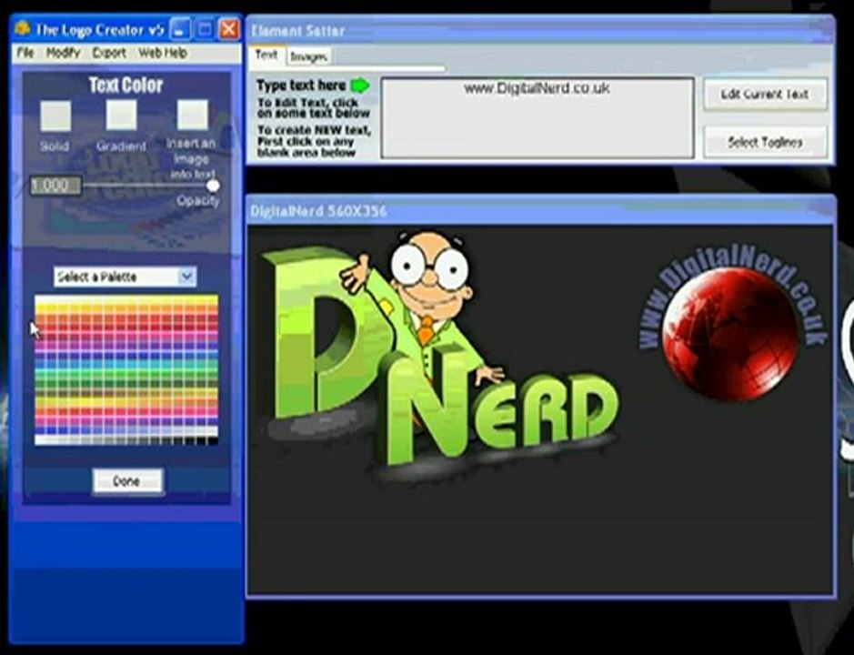Click the Done button
Image resolution: width=854 pixels, height=655 pixels.
point(127,481)
